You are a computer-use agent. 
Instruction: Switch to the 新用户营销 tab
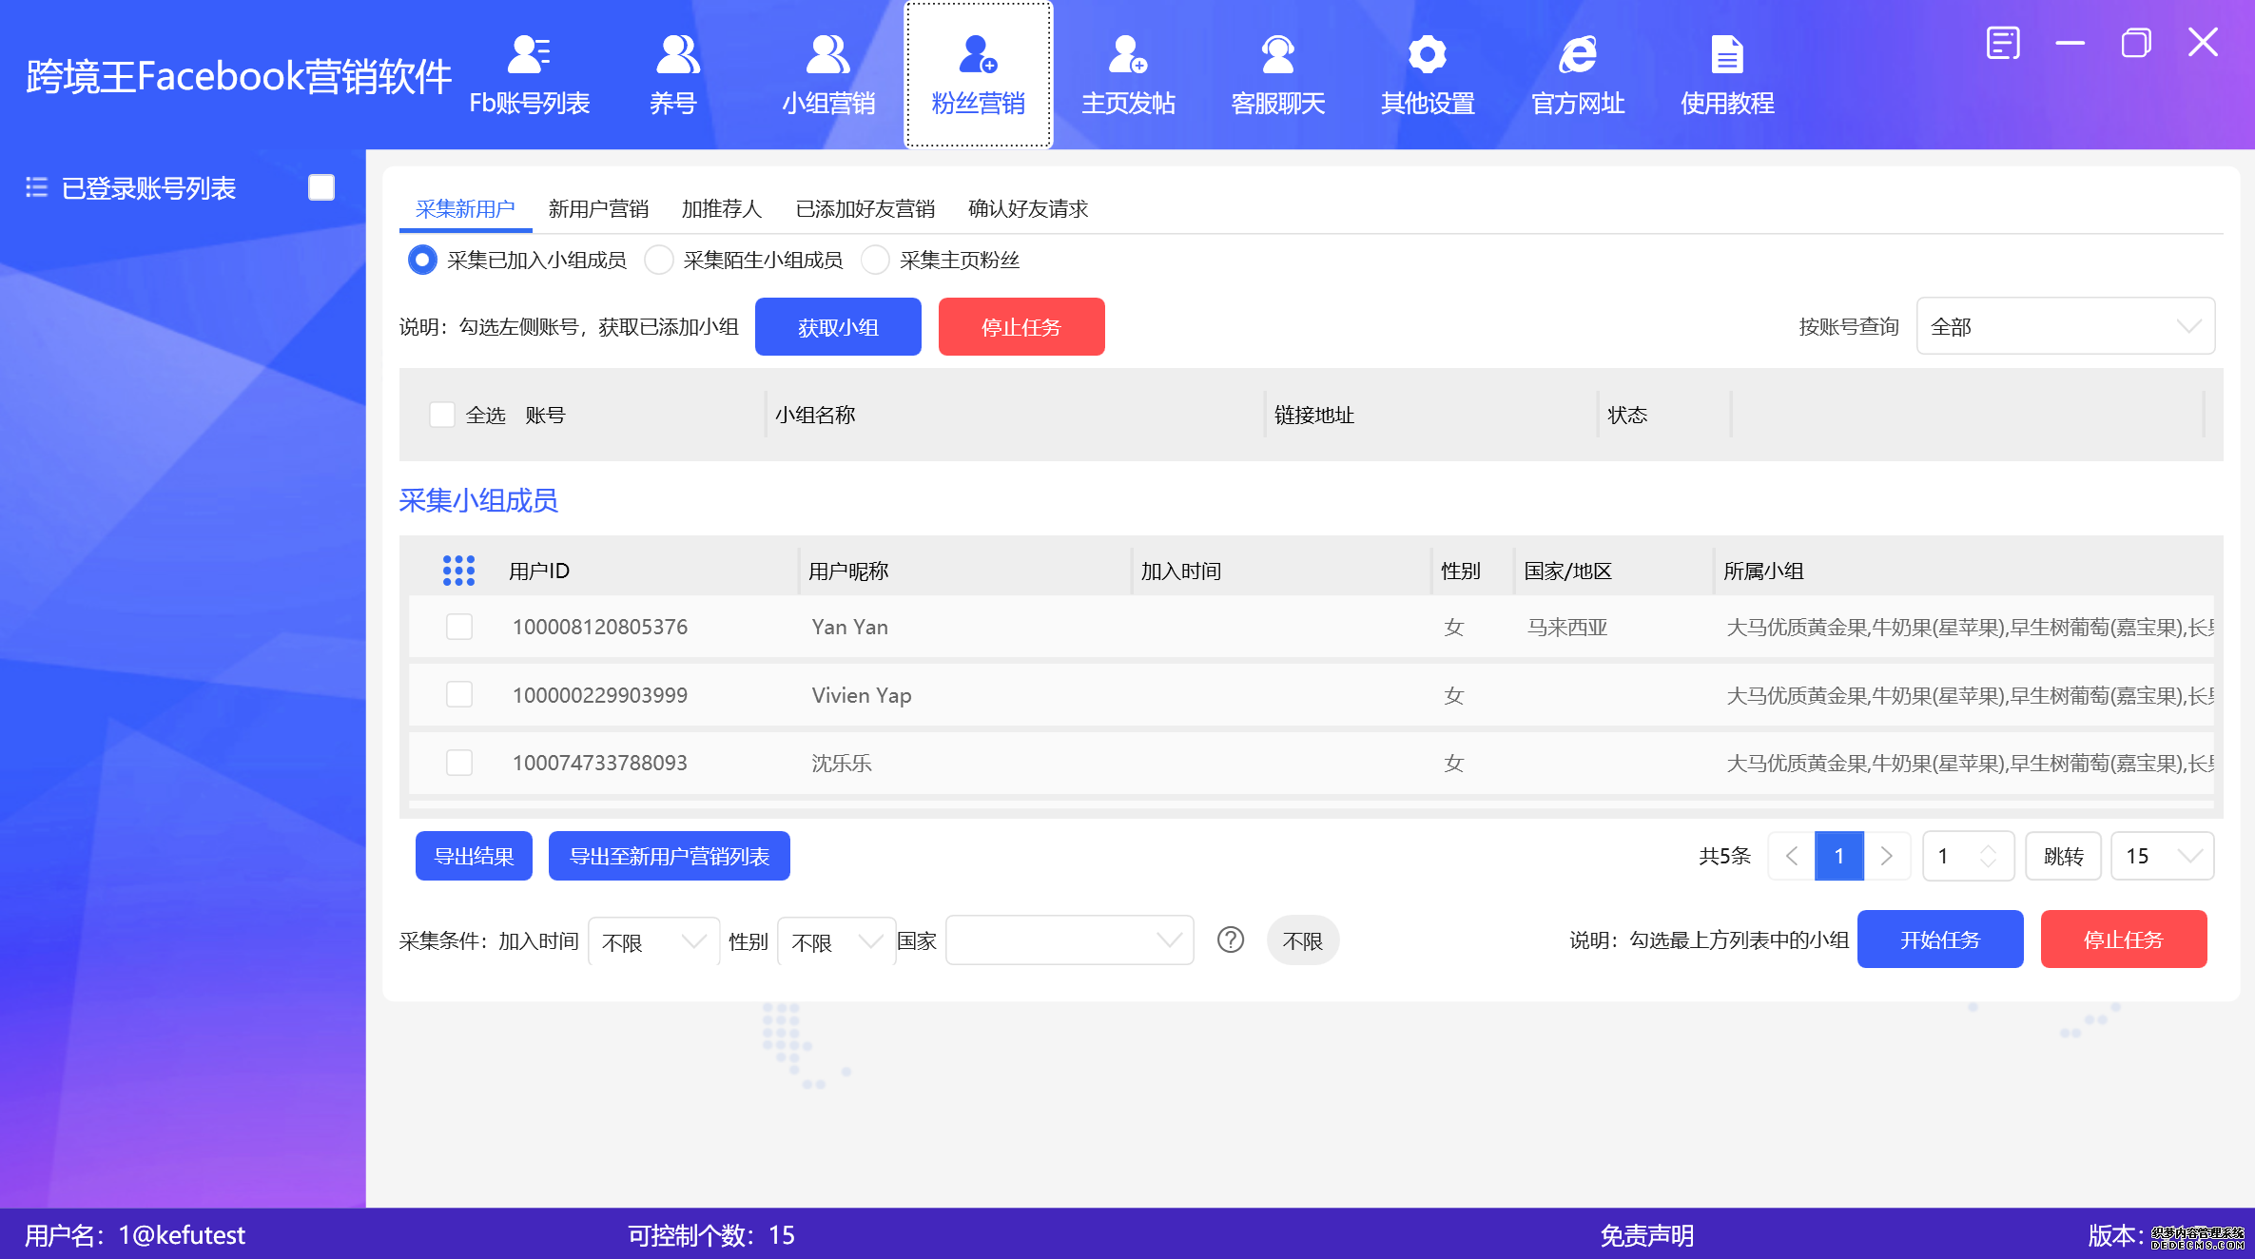[598, 209]
